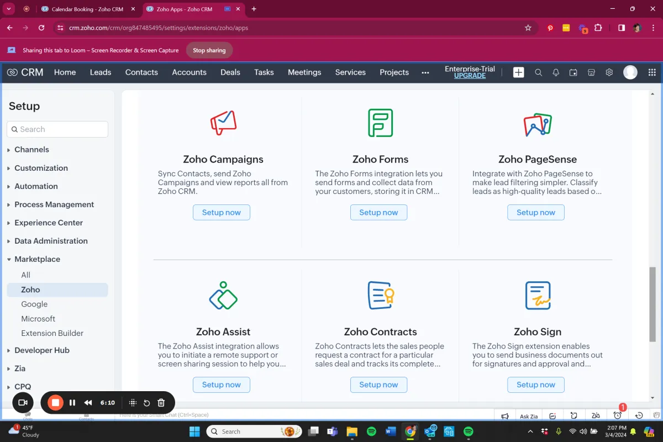Viewport: 663px width, 442px height.
Task: Open the Leads module tab
Action: click(101, 72)
